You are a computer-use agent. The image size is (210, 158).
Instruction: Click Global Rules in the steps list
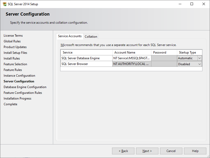click(x=12, y=41)
